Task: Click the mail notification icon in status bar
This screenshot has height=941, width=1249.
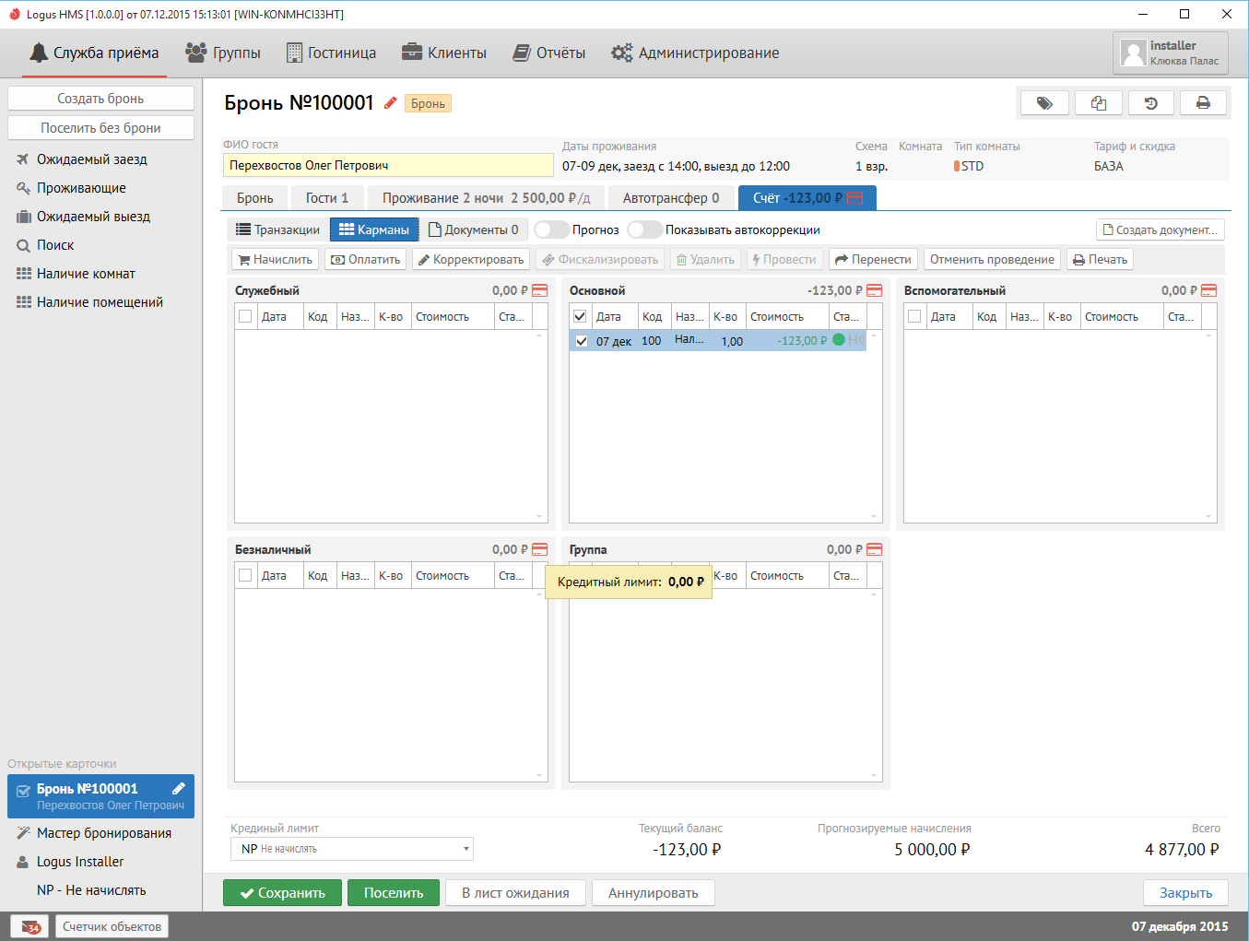Action: [29, 926]
